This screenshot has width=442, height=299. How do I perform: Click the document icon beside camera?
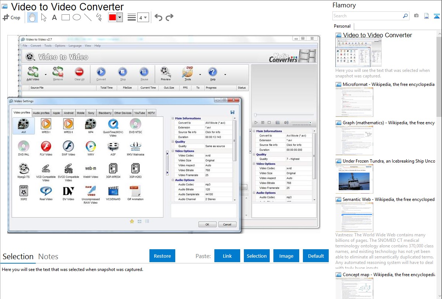point(427,16)
